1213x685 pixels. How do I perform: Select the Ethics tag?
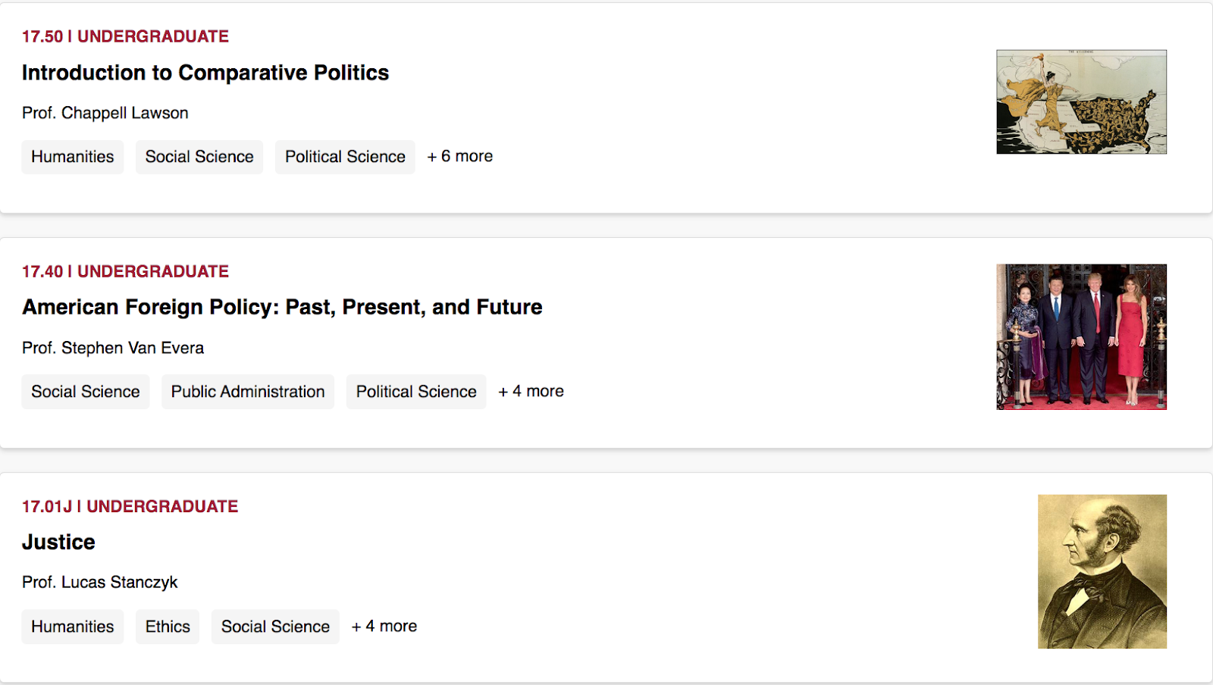168,627
